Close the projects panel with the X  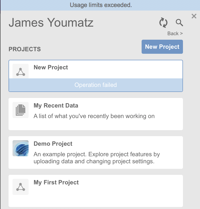click(x=194, y=16)
